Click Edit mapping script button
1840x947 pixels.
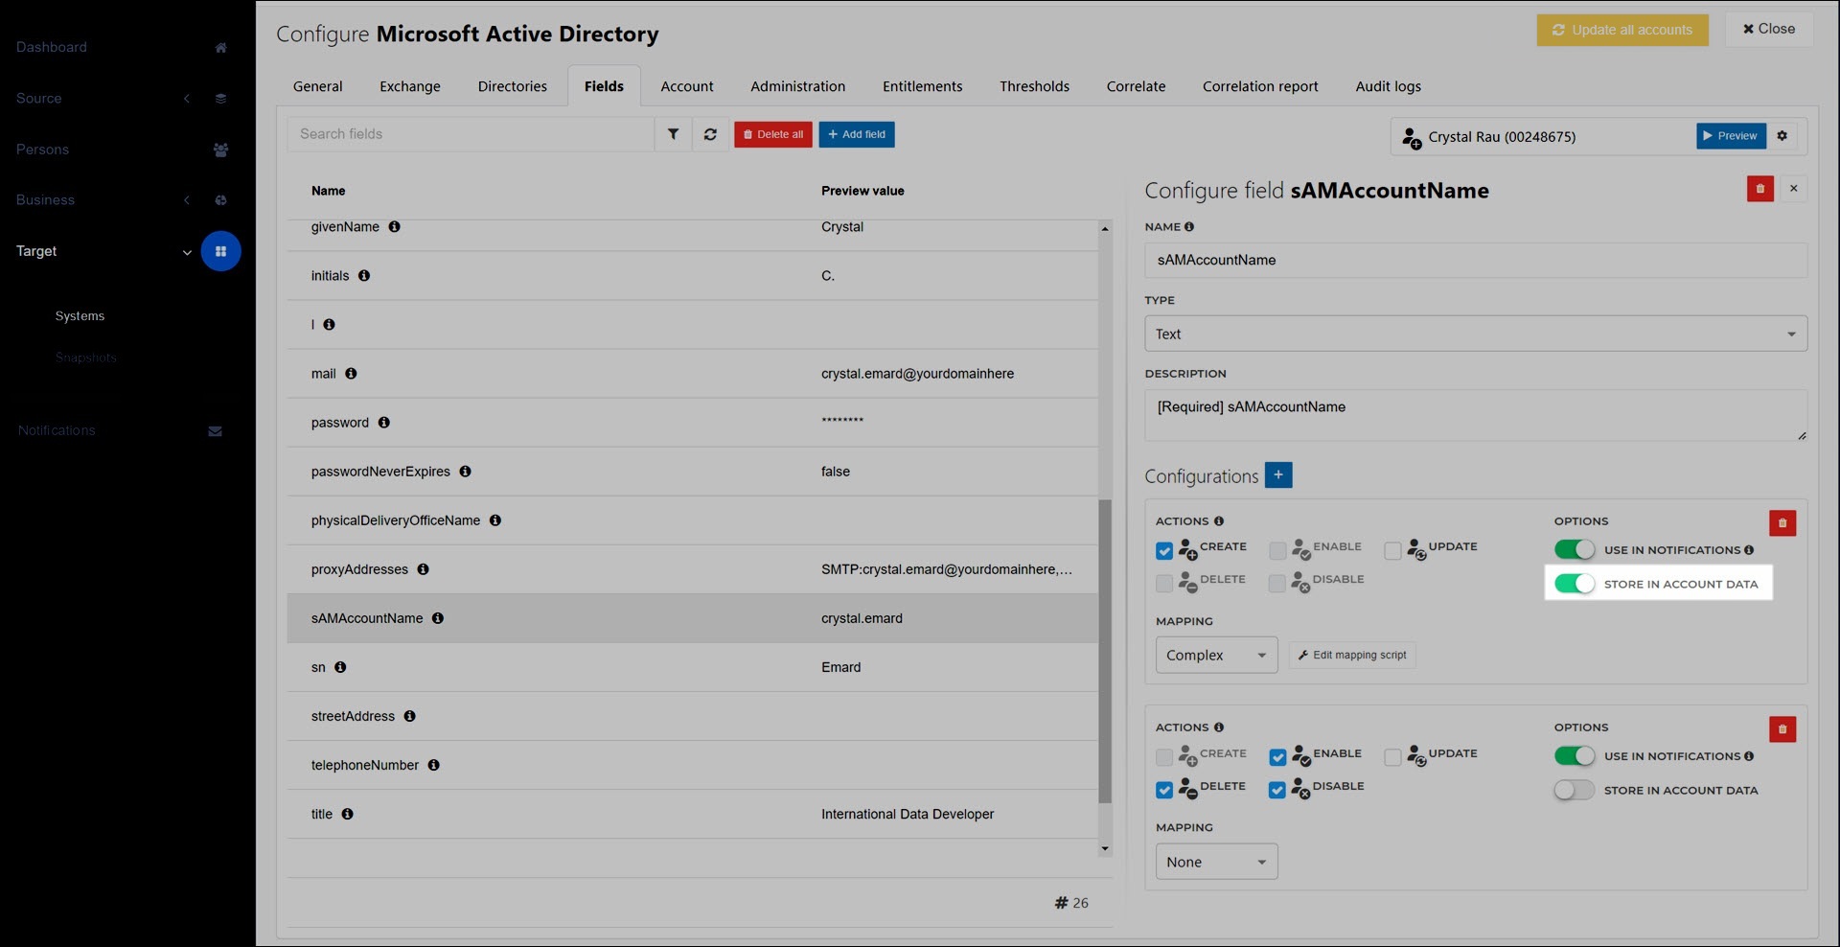pyautogui.click(x=1351, y=656)
